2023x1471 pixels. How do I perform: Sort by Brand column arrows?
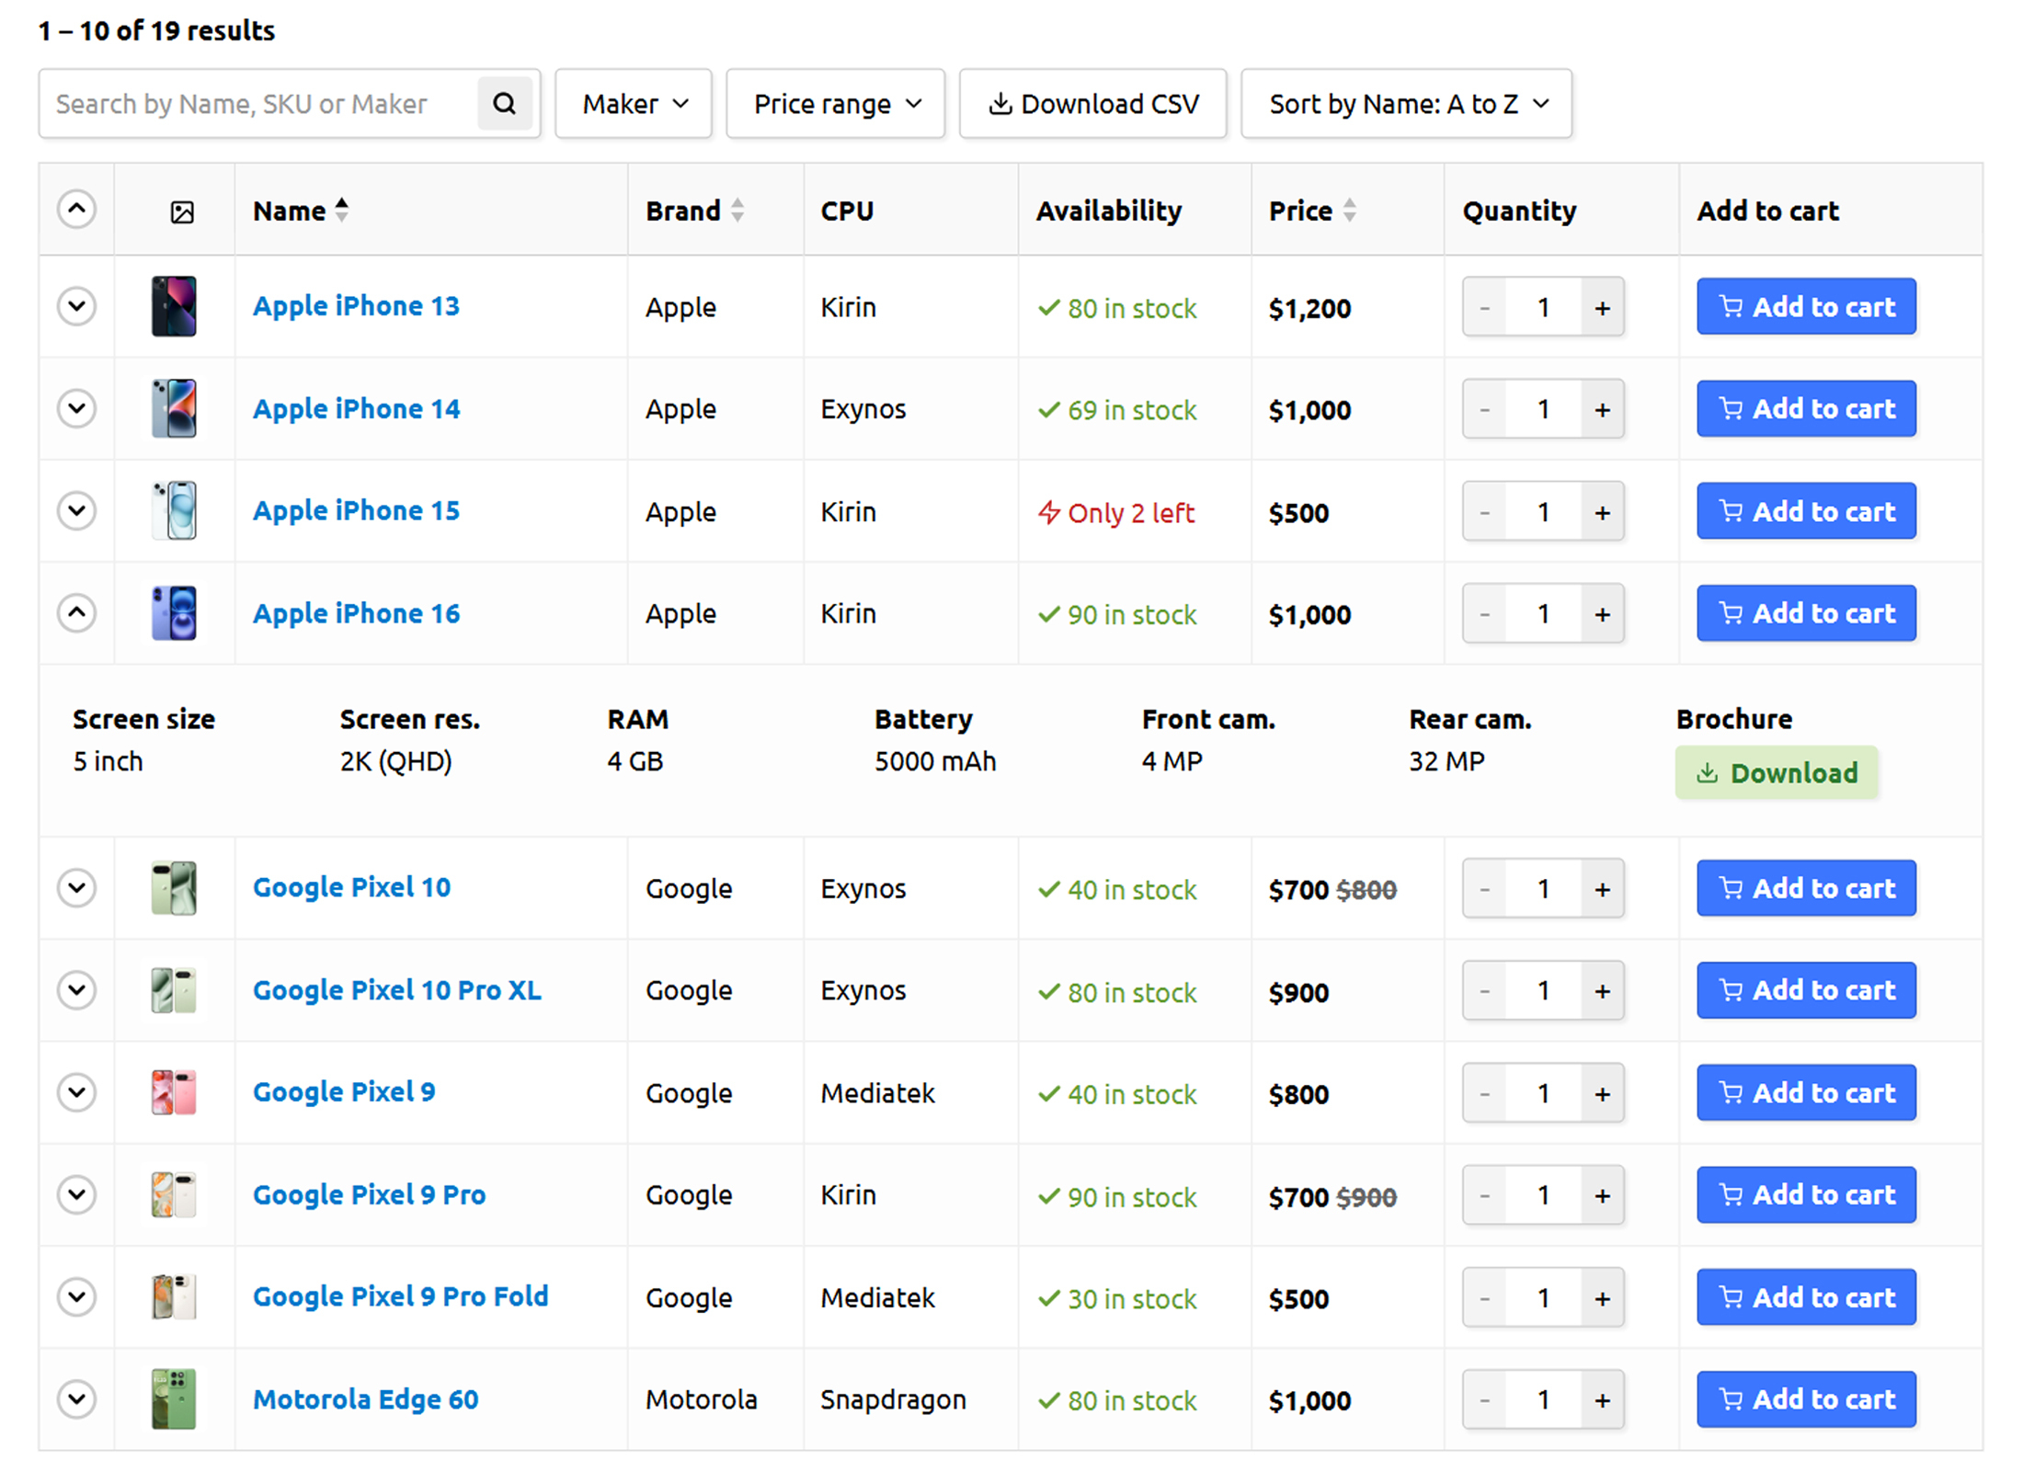[737, 211]
